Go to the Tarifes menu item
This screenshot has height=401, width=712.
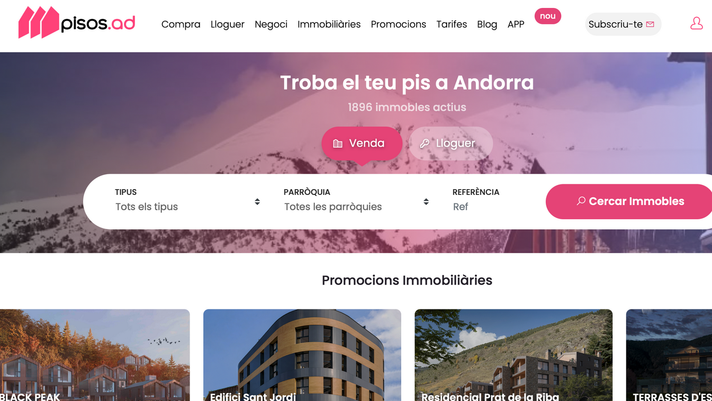(452, 24)
